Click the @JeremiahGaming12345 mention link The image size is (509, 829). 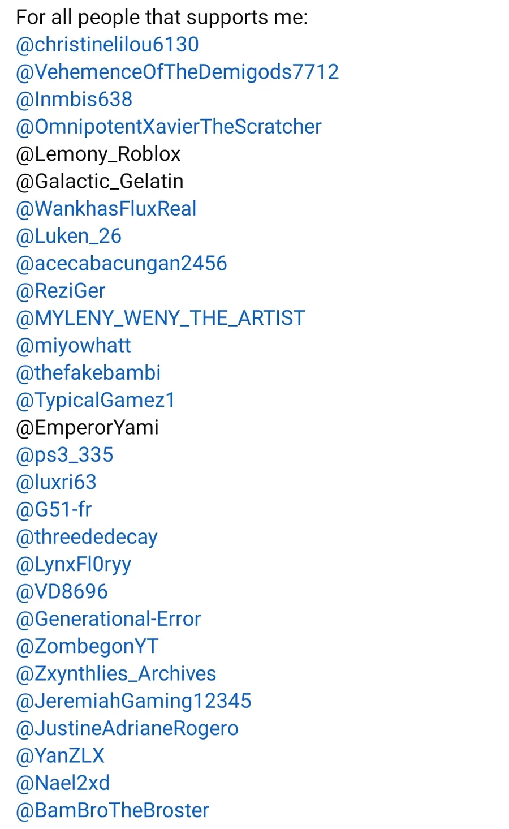pos(133,701)
